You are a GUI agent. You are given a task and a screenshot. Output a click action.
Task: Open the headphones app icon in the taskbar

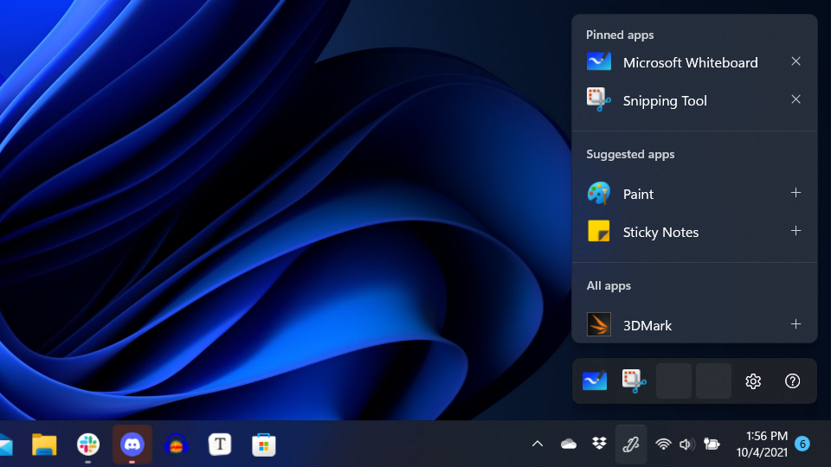pyautogui.click(x=176, y=445)
